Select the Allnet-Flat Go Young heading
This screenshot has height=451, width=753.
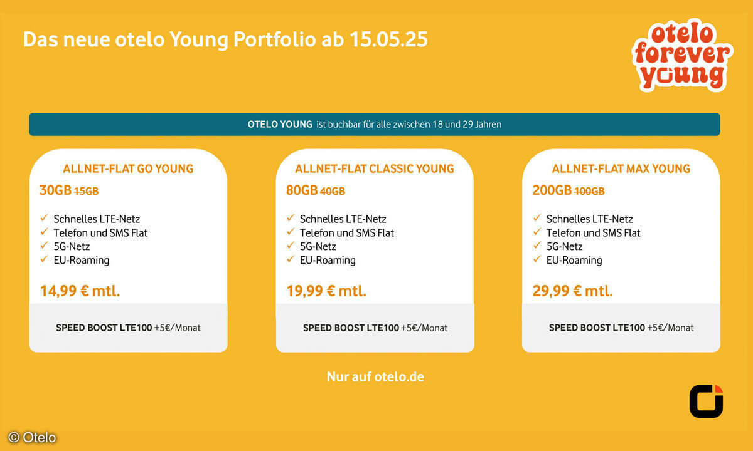[128, 168]
